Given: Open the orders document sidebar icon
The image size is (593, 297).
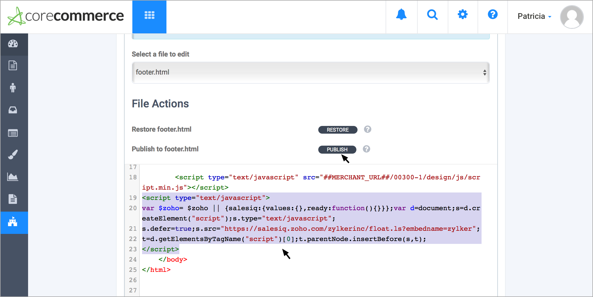Looking at the screenshot, I should (13, 65).
